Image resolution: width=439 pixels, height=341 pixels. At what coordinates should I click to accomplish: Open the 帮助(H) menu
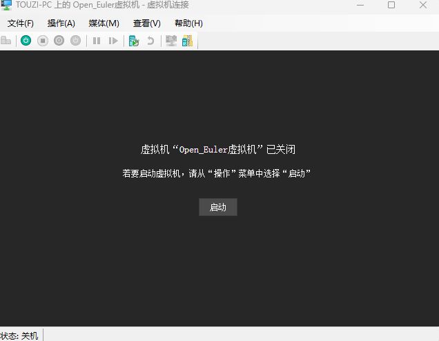(188, 23)
